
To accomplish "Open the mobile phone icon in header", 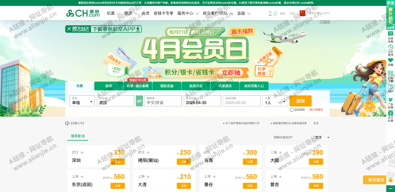I will click(x=270, y=13).
